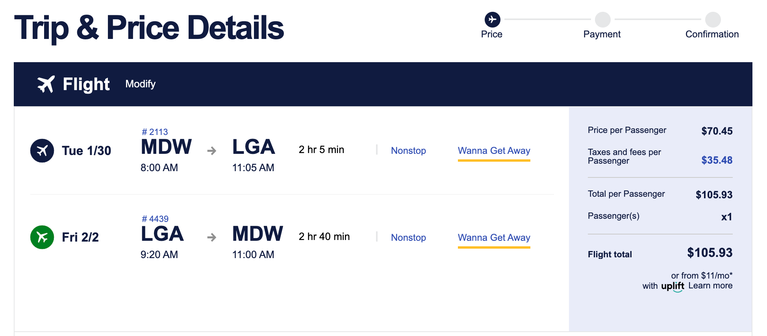Select the Confirmation step label

click(712, 34)
